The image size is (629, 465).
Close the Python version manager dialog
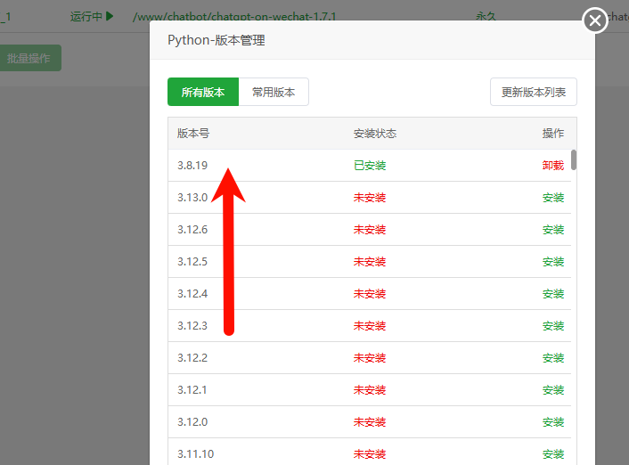(595, 20)
